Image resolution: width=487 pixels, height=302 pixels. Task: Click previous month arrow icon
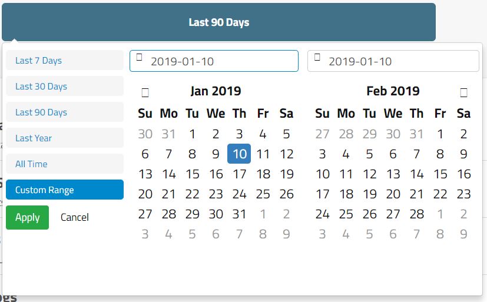pyautogui.click(x=145, y=92)
